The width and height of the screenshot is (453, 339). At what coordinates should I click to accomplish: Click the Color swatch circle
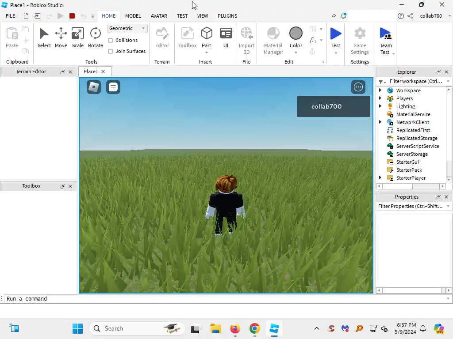[296, 33]
